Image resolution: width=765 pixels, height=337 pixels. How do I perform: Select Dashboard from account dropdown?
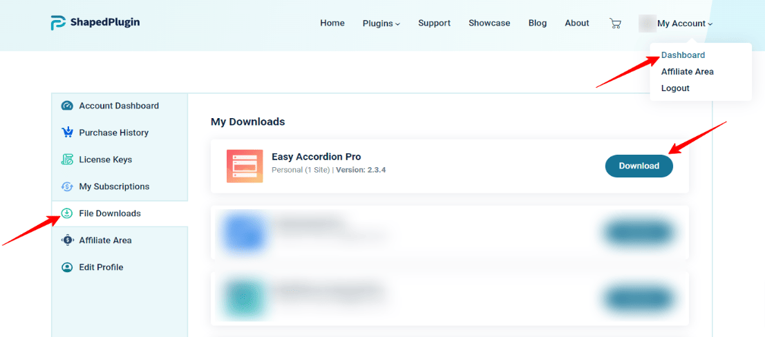tap(683, 55)
